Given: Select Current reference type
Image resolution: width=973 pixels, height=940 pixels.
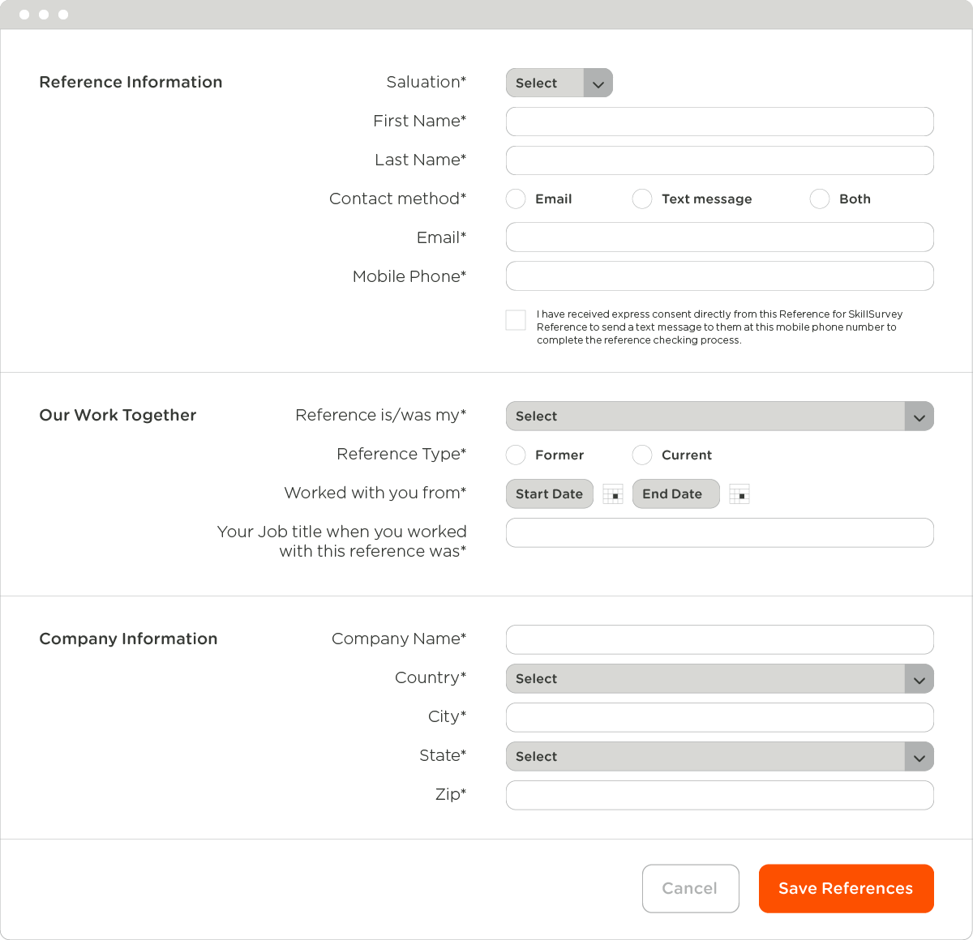Looking at the screenshot, I should click(642, 455).
